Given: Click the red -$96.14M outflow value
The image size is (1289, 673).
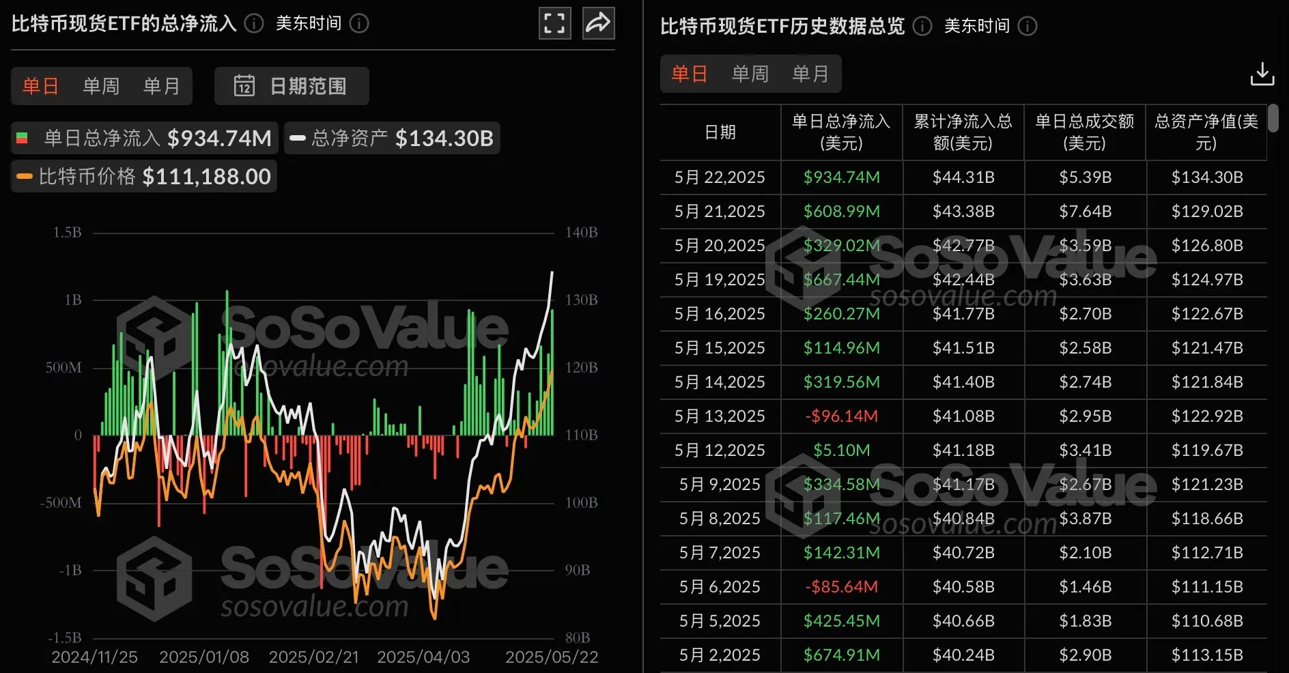Looking at the screenshot, I should (x=841, y=416).
